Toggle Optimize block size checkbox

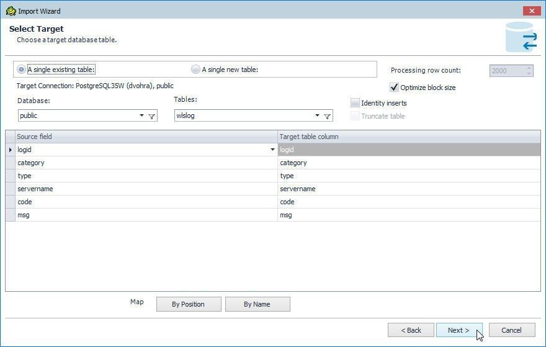click(x=394, y=87)
